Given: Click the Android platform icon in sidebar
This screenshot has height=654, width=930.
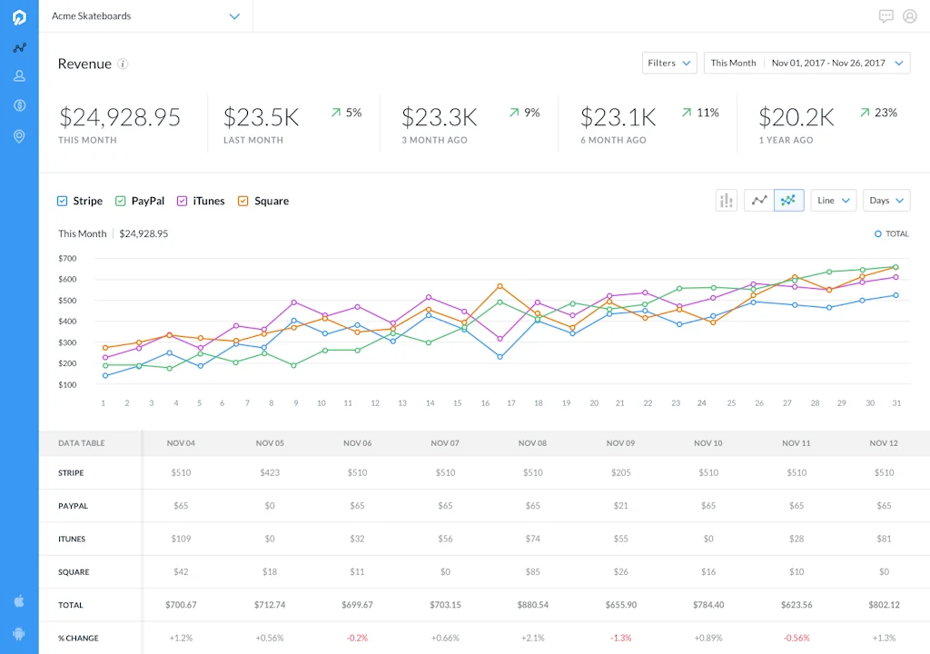Looking at the screenshot, I should click(x=19, y=634).
